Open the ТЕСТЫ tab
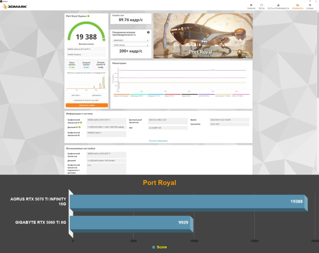Image resolution: width=319 pixels, height=253 pixels. pos(261,7)
